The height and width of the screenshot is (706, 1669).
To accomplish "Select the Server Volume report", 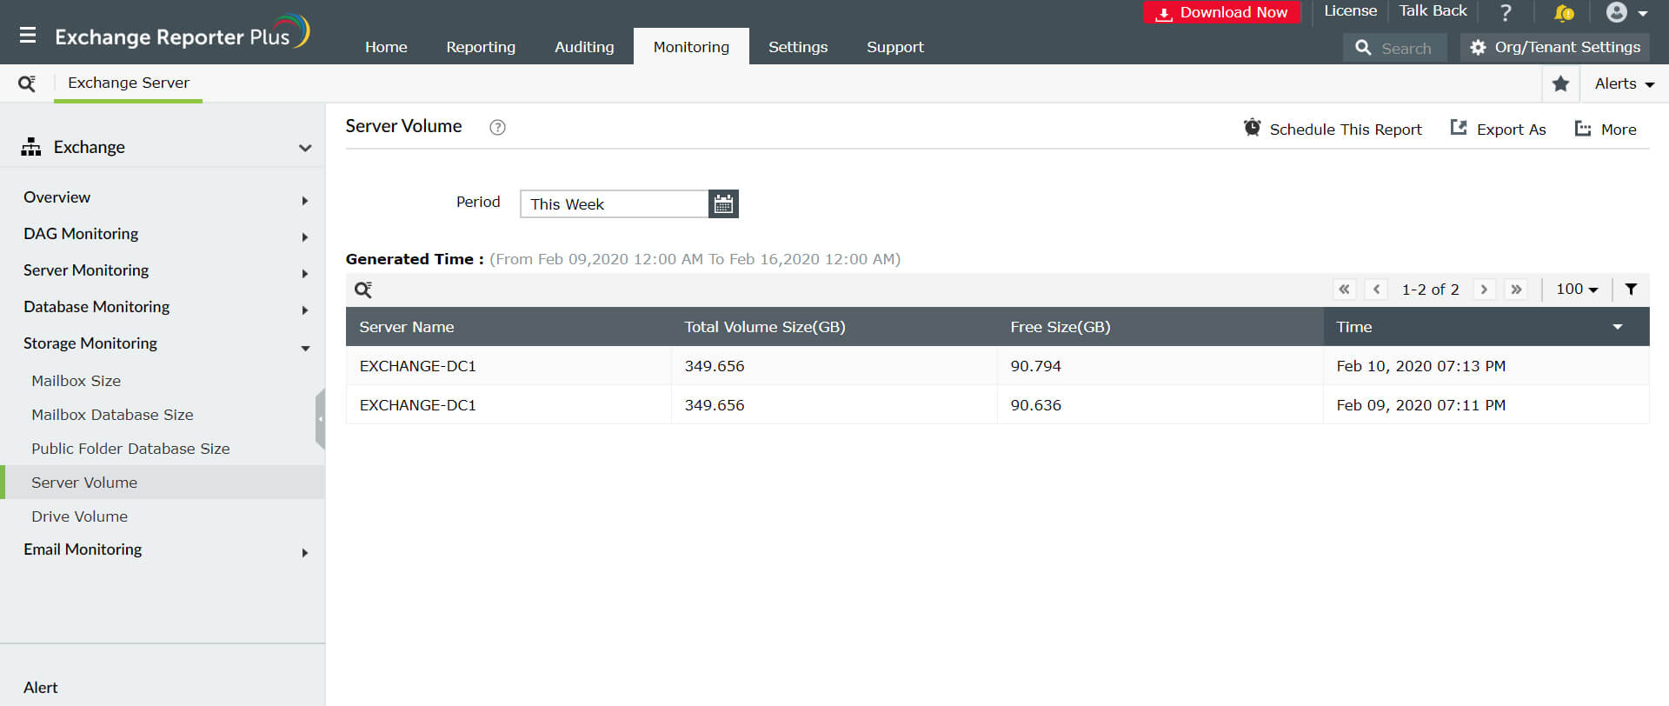I will (163, 482).
